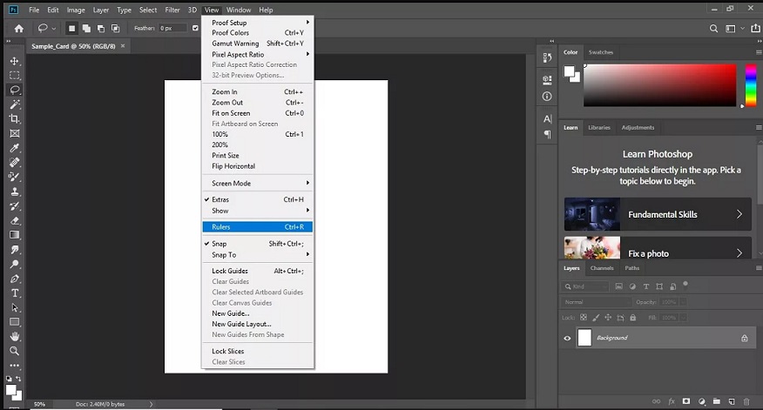Select the Move tool
Screen dimensions: 763x410
pyautogui.click(x=15, y=61)
